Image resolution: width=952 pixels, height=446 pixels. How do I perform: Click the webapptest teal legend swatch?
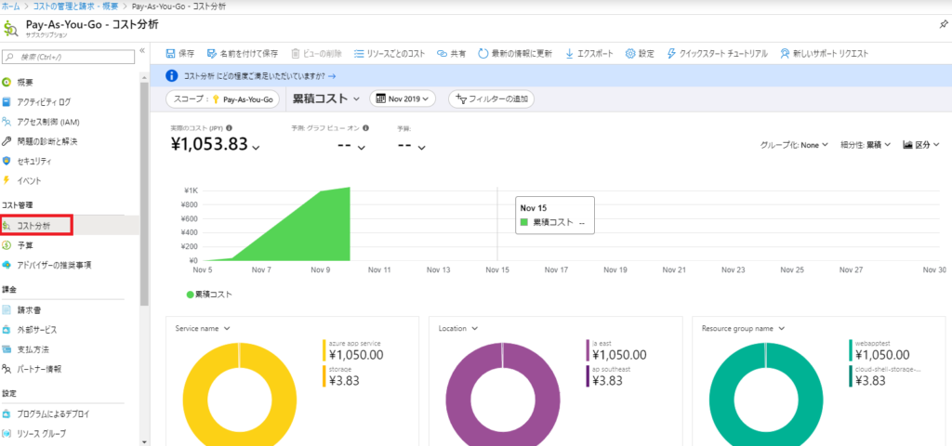click(x=851, y=350)
